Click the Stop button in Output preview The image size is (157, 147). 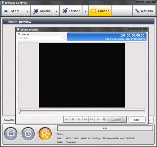pos(73,119)
